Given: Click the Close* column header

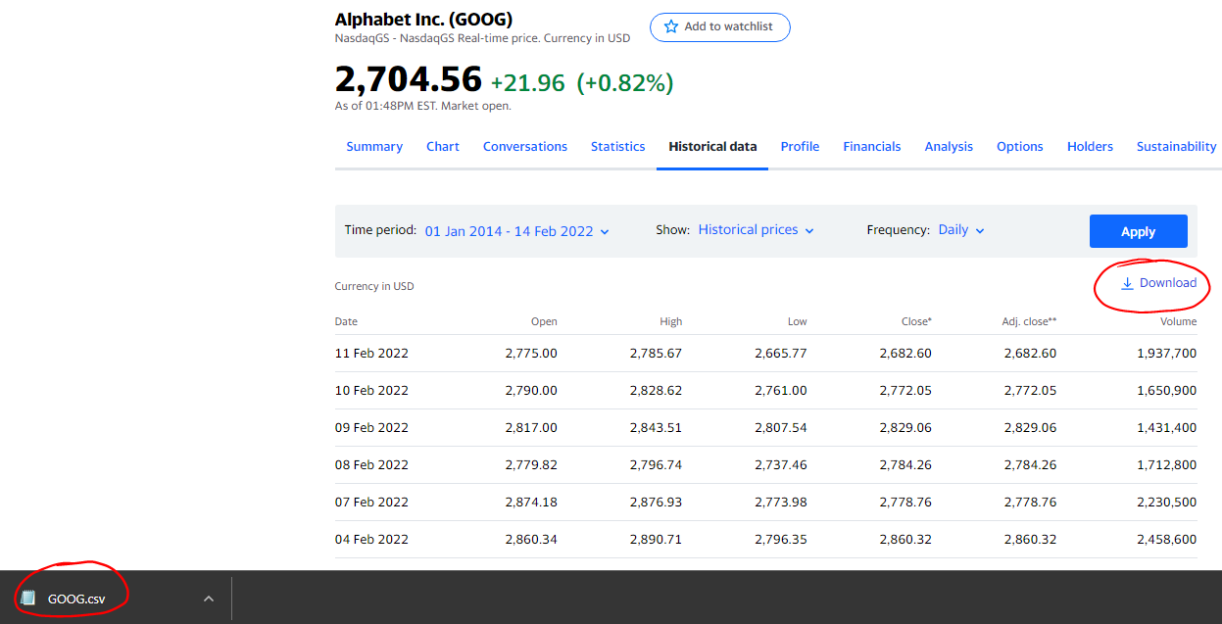Looking at the screenshot, I should [916, 321].
